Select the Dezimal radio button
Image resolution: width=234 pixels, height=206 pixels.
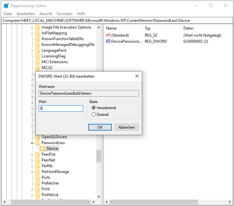pyautogui.click(x=94, y=115)
